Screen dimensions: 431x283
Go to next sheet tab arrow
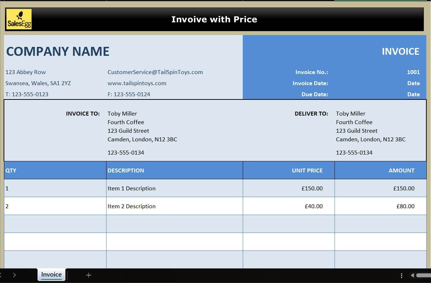pyautogui.click(x=14, y=275)
